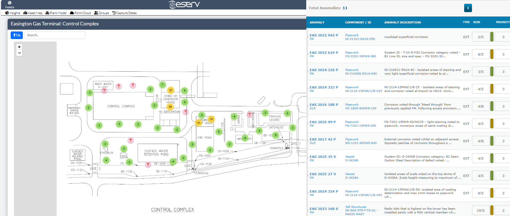
Task: Go to pagination page 1
Action: tap(468, 8)
